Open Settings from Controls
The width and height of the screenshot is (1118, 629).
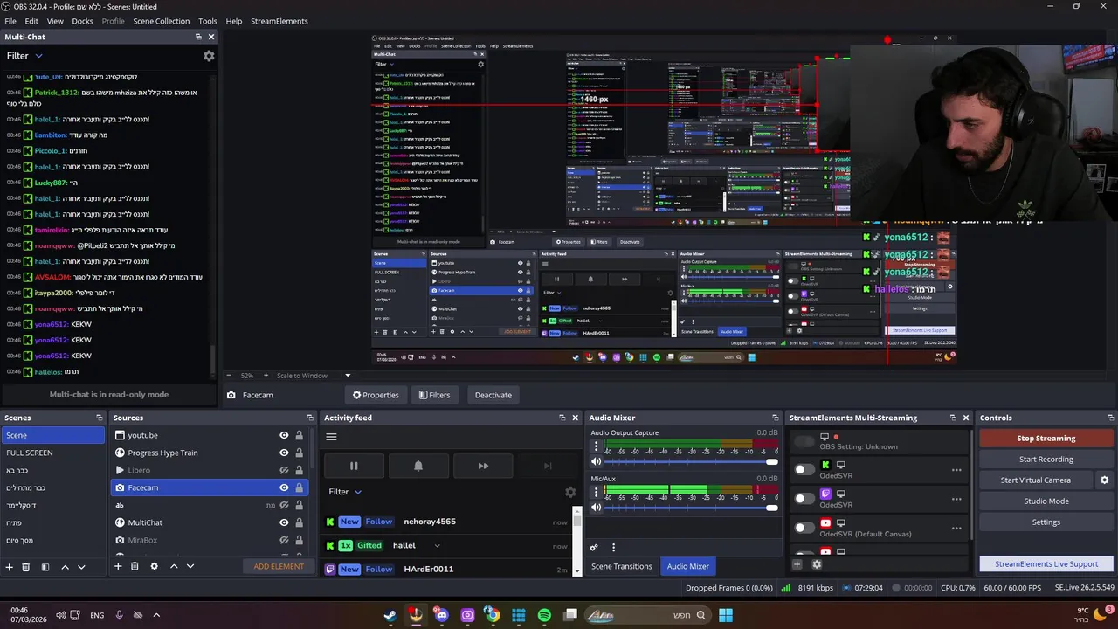pyautogui.click(x=1046, y=522)
